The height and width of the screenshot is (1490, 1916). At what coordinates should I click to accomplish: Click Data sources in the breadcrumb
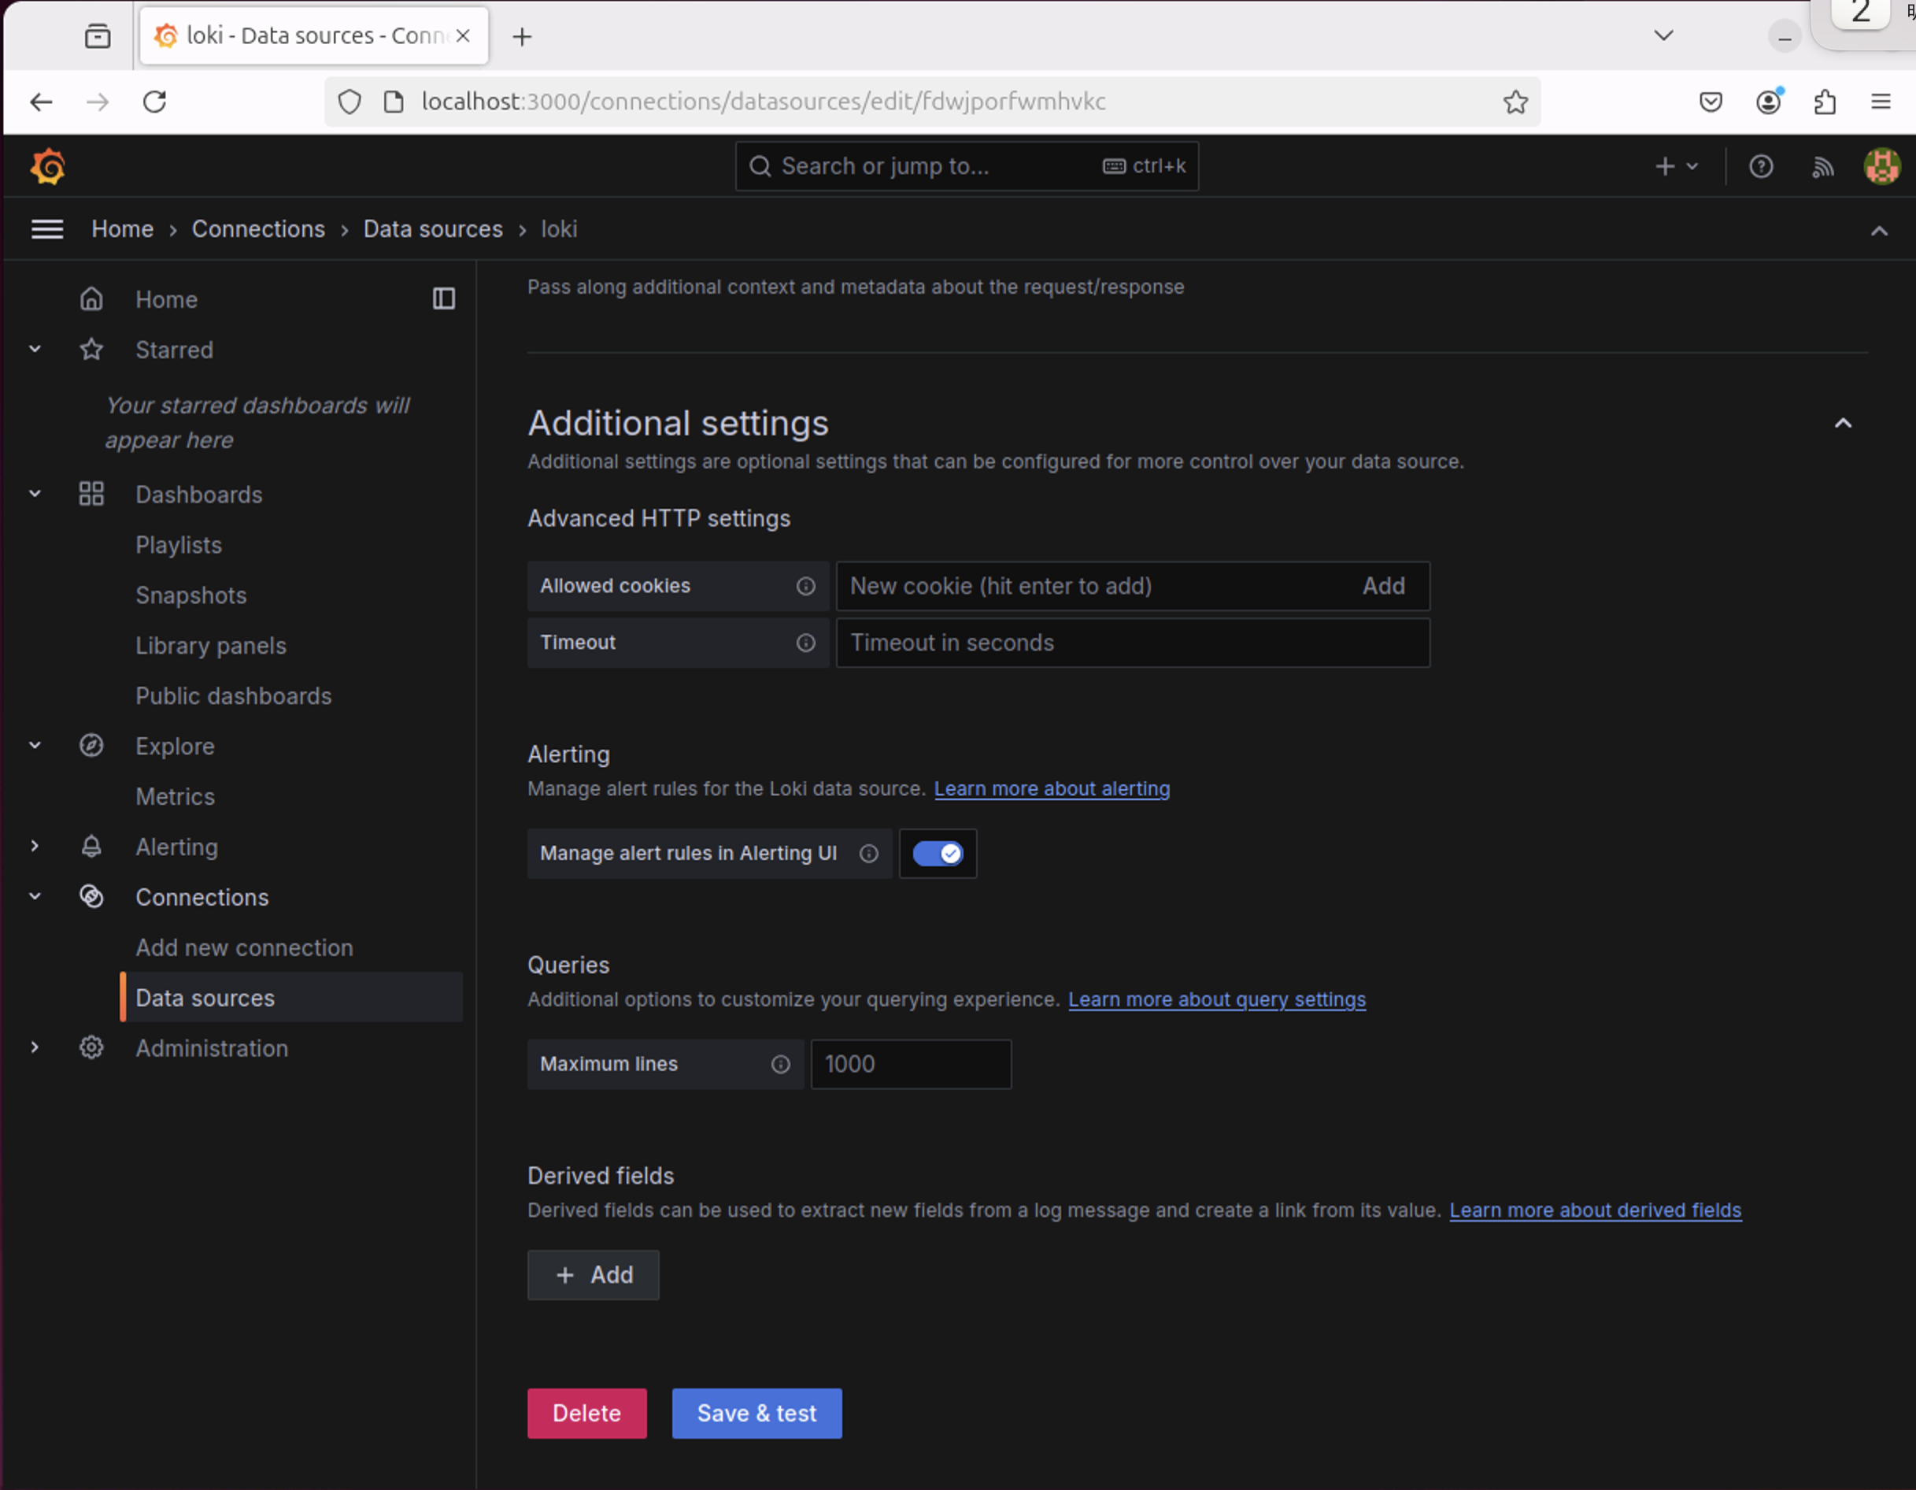[x=432, y=230]
